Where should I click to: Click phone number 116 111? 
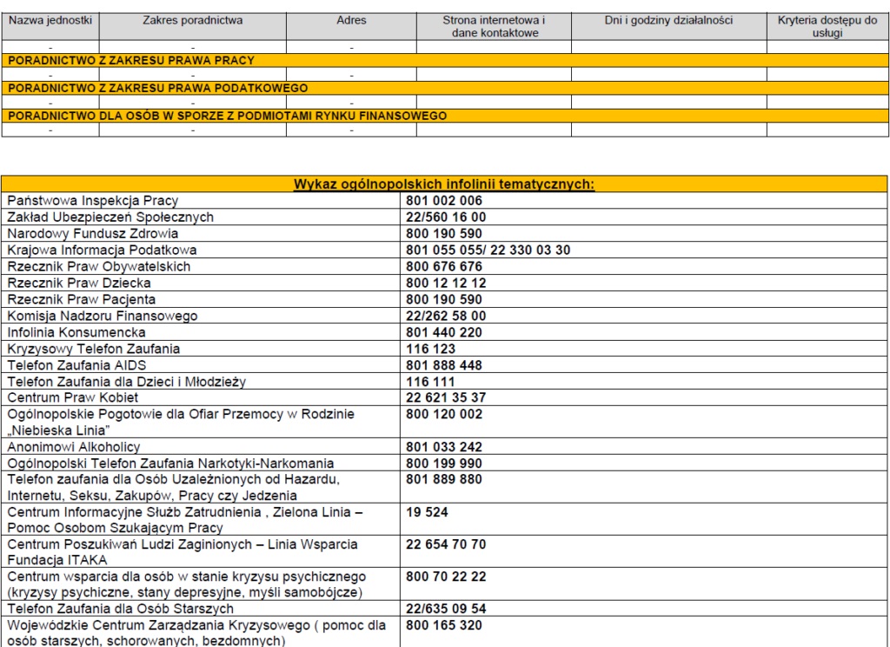click(x=430, y=382)
